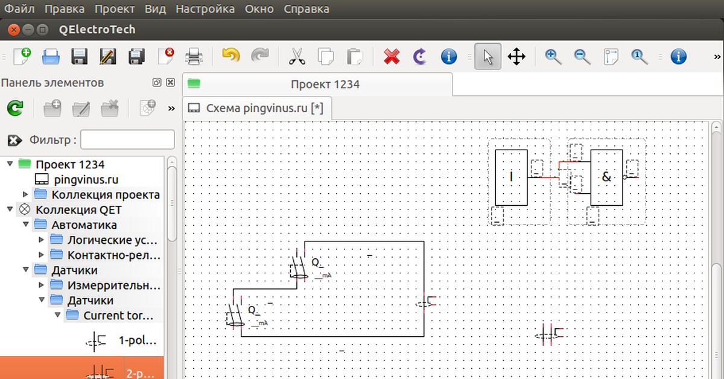Screen dimensions: 724x379
Task: Zoom out using the magnifier minus icon
Action: tap(582, 57)
